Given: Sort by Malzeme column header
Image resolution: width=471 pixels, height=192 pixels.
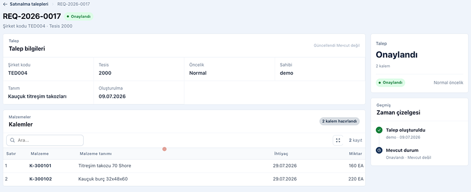Looking at the screenshot, I should click(x=40, y=154).
